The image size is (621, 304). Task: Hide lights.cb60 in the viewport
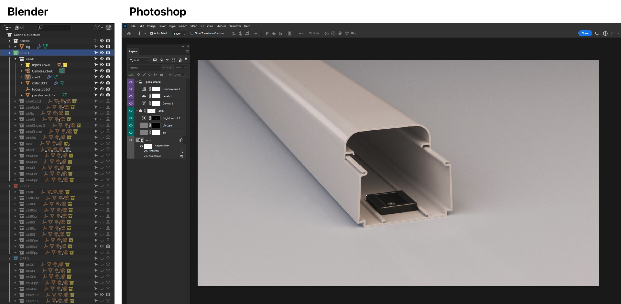[x=102, y=65]
